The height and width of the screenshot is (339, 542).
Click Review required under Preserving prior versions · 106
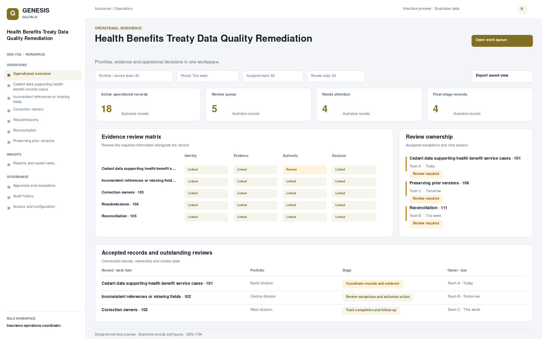click(426, 199)
